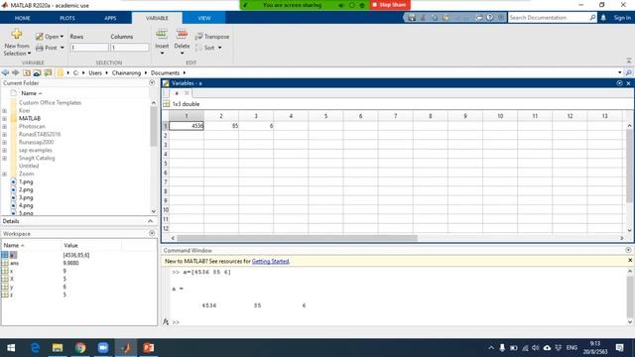This screenshot has width=635, height=357.
Task: Open Command Window actions circle
Action: (628, 250)
